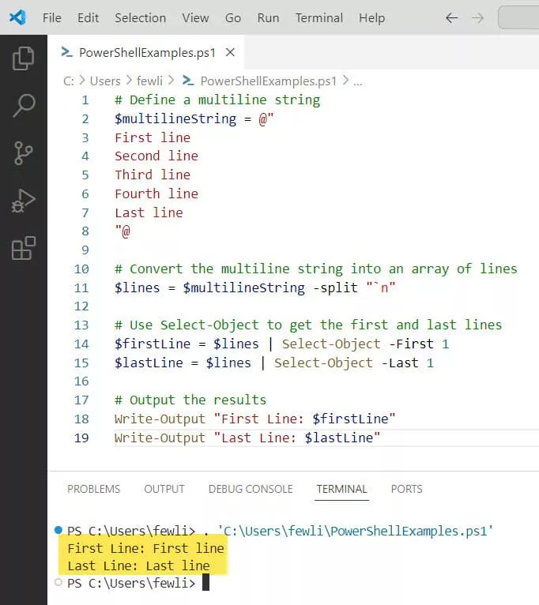Close the PowerShellExamples.ps1 editor tab
This screenshot has width=539, height=605.
click(230, 53)
